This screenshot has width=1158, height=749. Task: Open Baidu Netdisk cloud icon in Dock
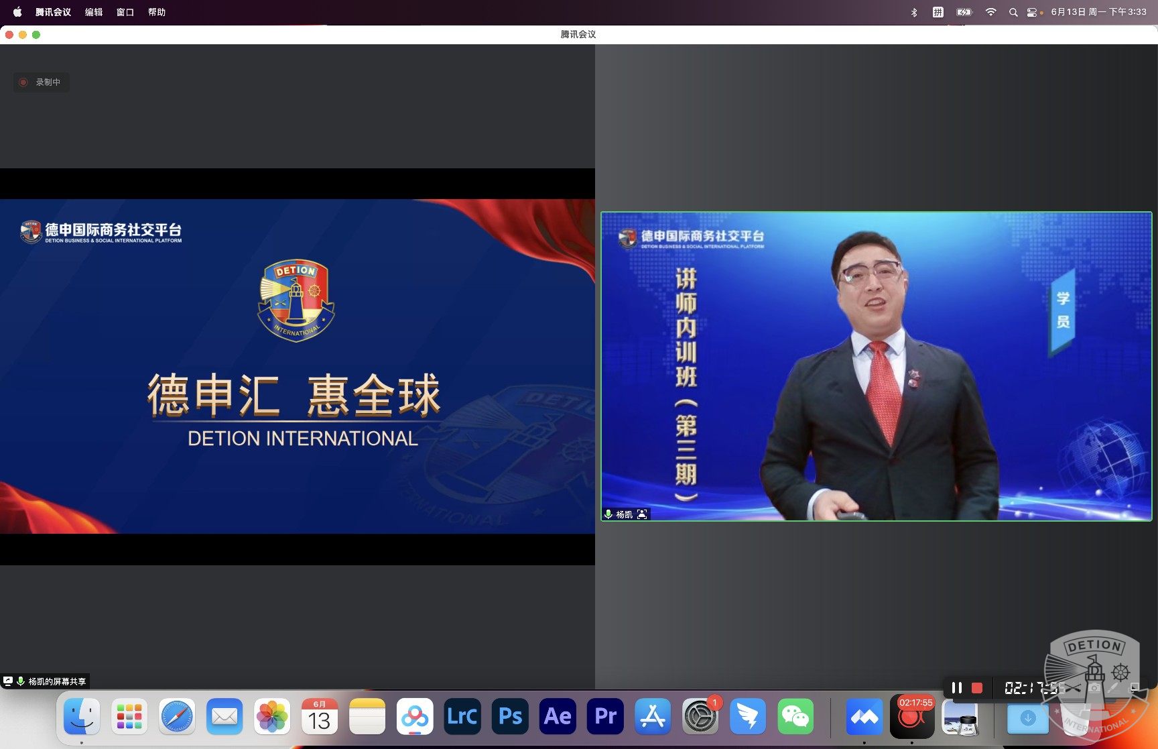tap(415, 717)
